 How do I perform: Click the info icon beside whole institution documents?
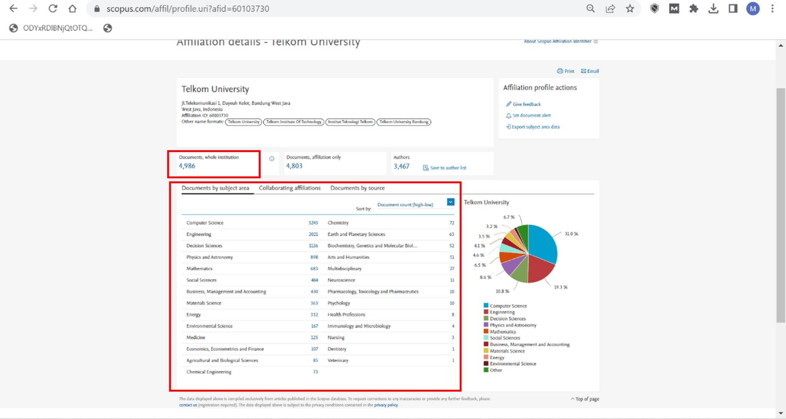272,159
